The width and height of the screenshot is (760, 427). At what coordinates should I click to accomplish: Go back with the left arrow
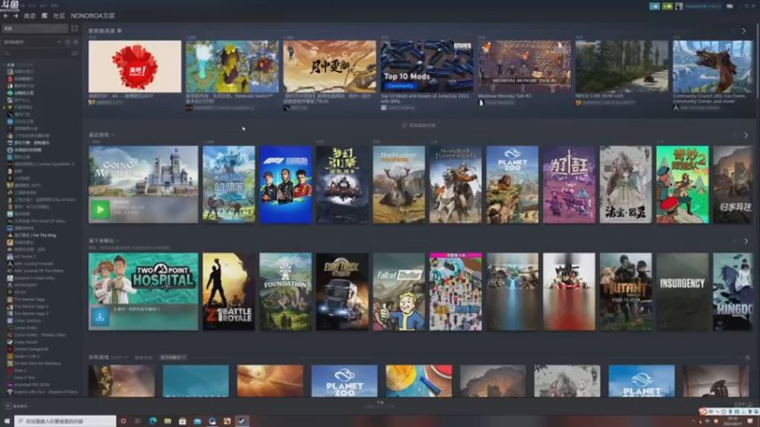(x=6, y=16)
